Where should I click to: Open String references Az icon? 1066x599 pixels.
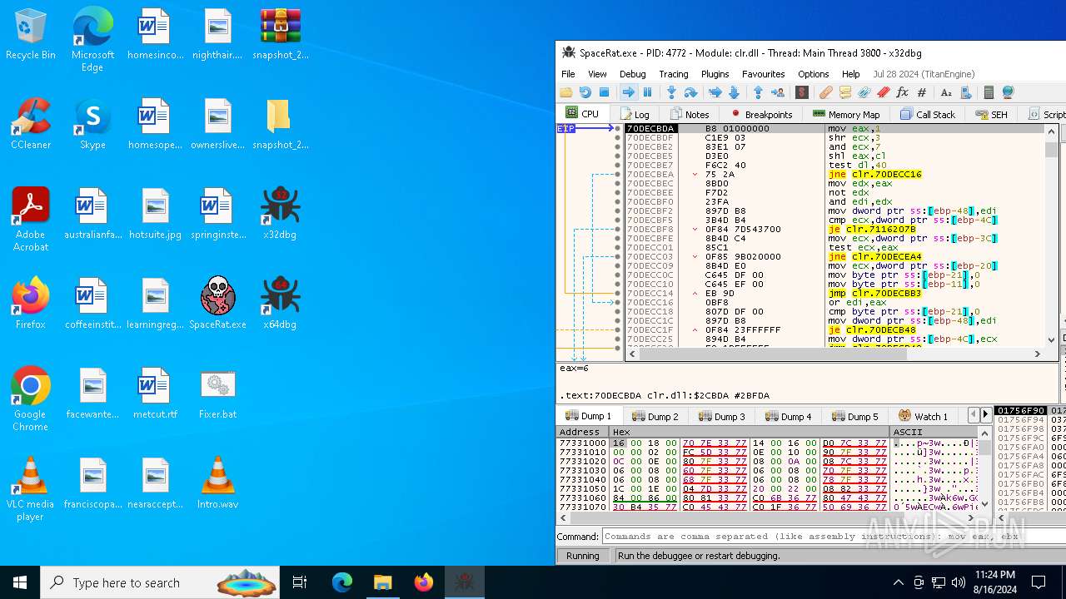click(x=946, y=92)
